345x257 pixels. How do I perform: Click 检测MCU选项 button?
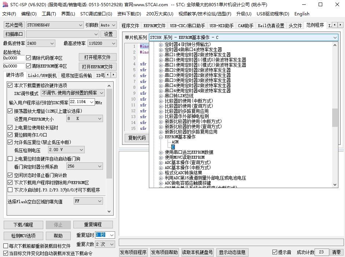[x=23, y=236]
